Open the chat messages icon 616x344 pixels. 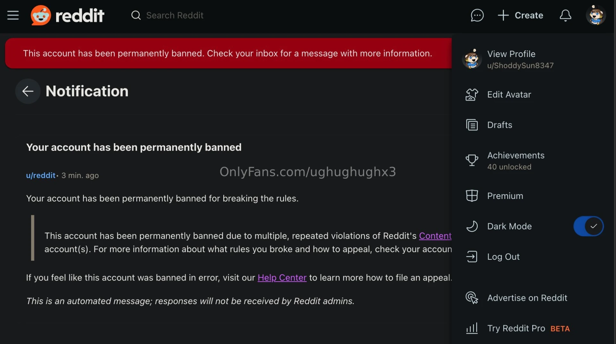coord(477,15)
